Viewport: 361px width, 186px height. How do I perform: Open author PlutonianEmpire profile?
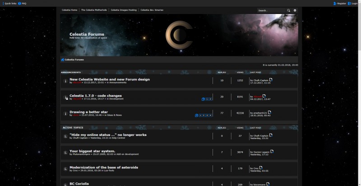coord(81,154)
